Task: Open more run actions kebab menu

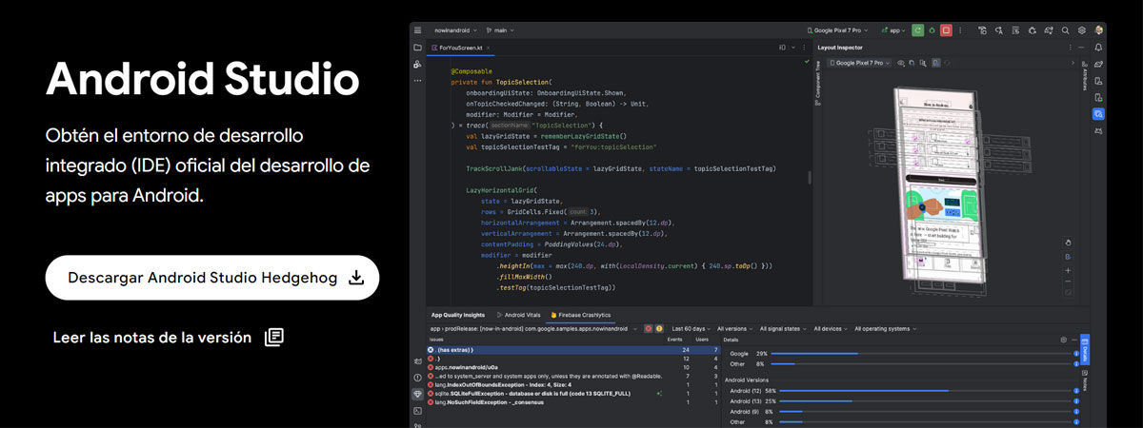Action: 960,30
